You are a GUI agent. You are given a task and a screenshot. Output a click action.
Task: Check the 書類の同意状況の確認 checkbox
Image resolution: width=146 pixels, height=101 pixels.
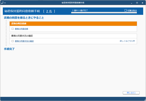[x=13, y=41]
